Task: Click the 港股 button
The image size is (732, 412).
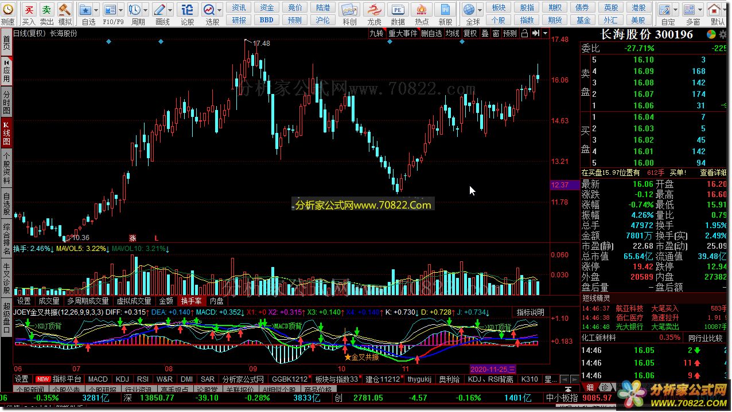Action: pos(638,7)
